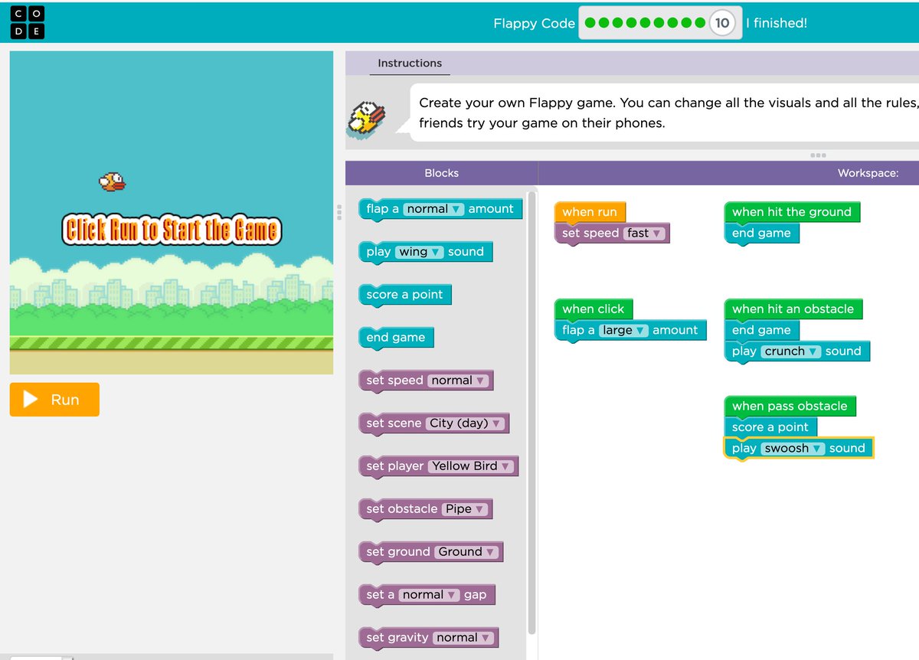Change swoosh sound dropdown in workspace
919x660 pixels.
(793, 449)
